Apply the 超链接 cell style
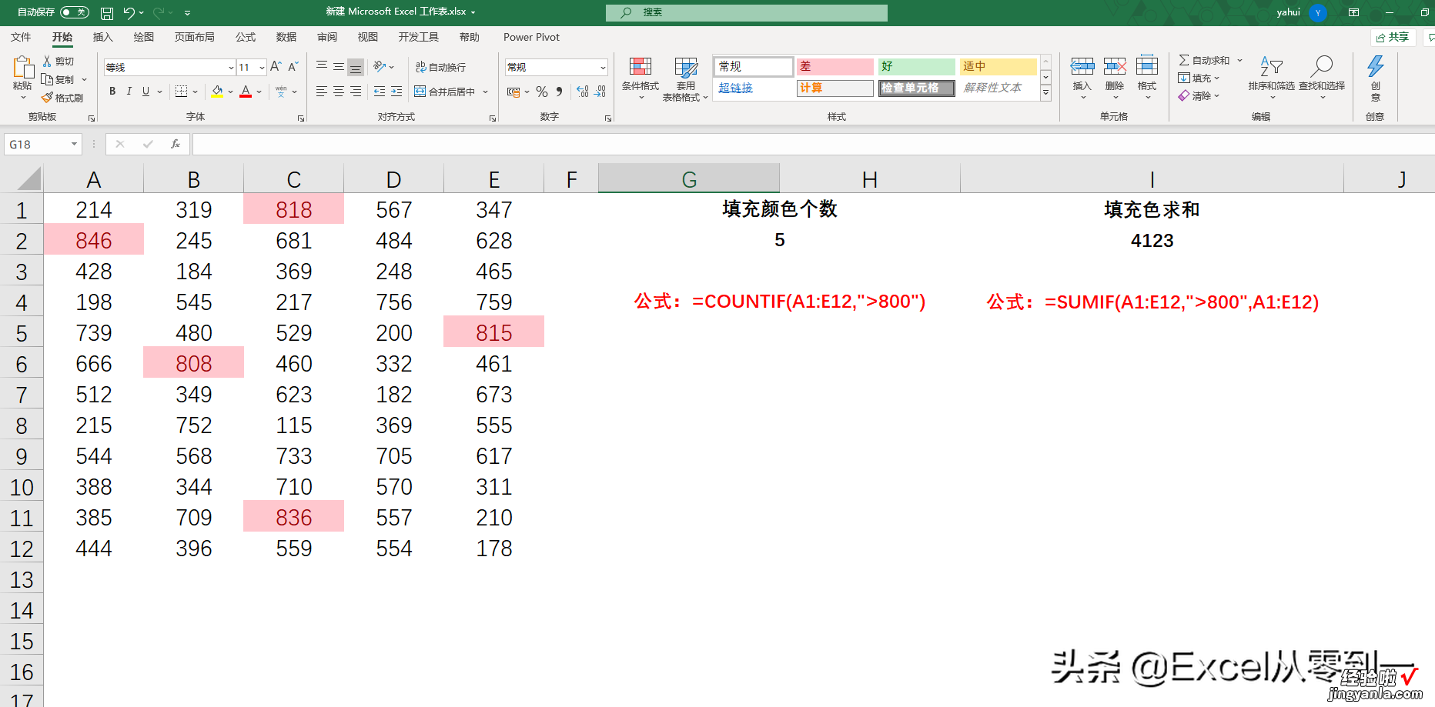 point(754,88)
